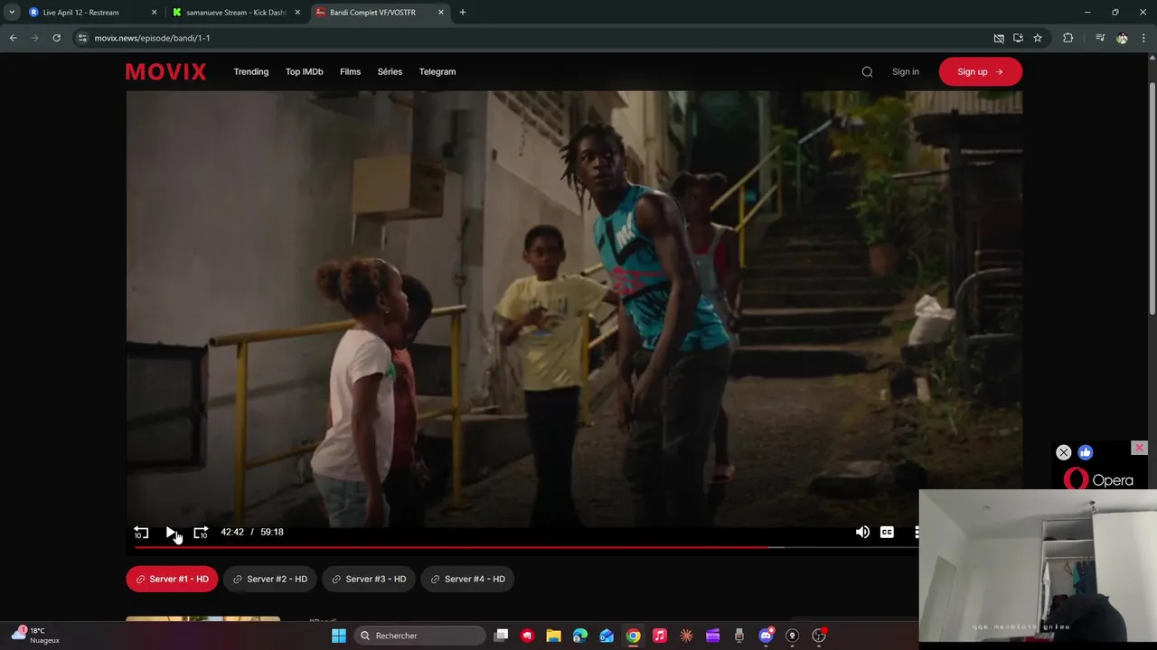
Task: Close the Opera ad via pink X
Action: coord(1139,448)
